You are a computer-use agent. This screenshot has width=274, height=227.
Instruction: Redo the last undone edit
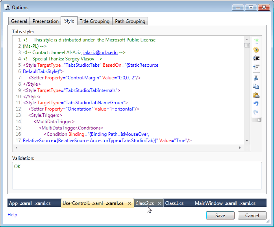click(256, 112)
